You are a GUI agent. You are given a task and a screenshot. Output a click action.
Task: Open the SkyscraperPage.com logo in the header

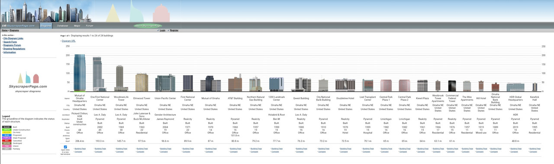pyautogui.click(x=19, y=25)
